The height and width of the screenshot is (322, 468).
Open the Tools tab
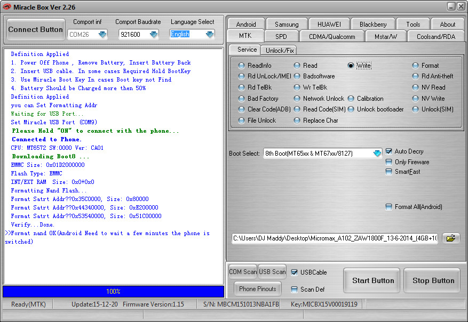coord(413,24)
